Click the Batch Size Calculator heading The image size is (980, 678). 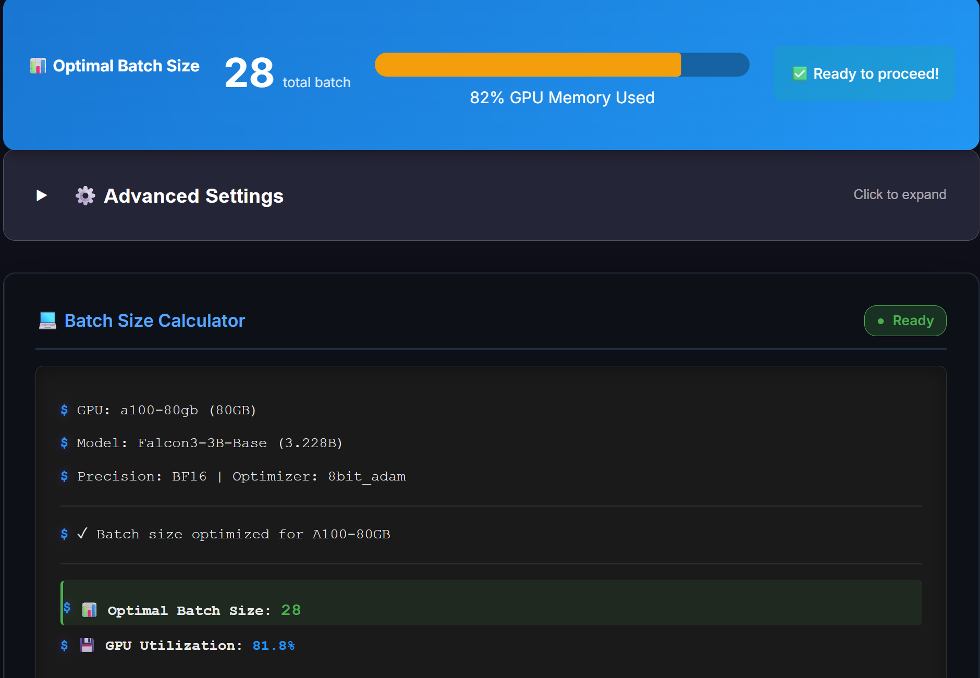point(154,320)
